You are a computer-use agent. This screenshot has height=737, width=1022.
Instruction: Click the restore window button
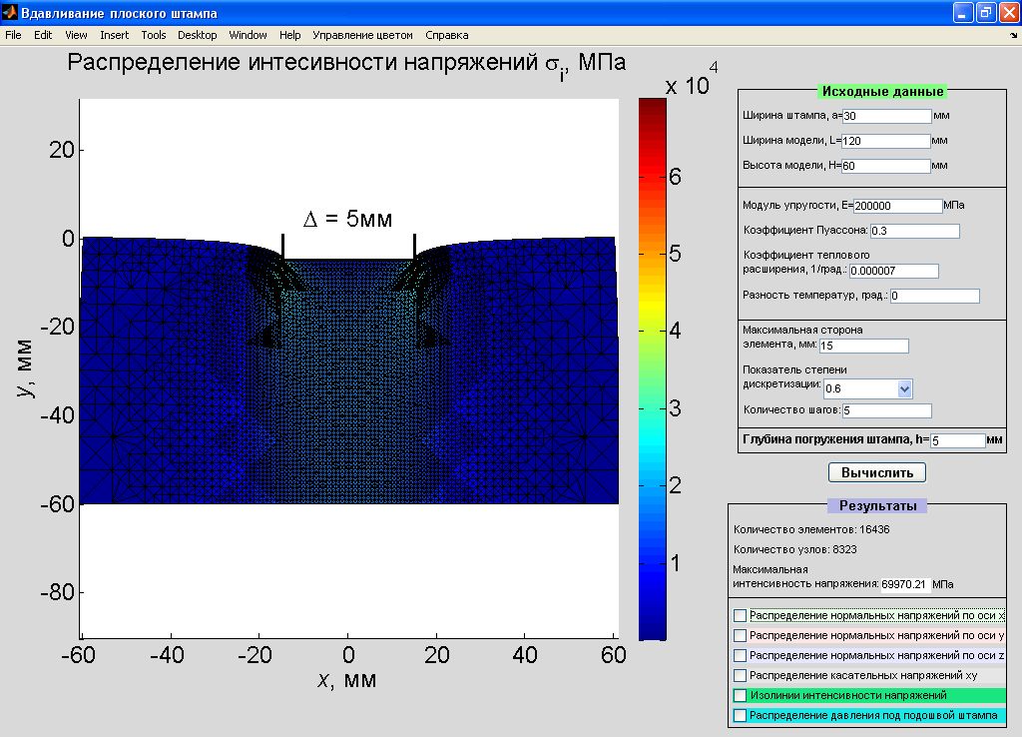tap(984, 13)
